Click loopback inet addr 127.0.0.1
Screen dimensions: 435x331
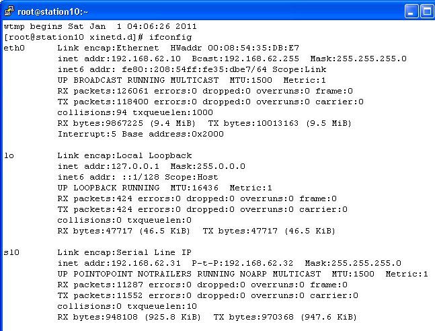point(108,166)
